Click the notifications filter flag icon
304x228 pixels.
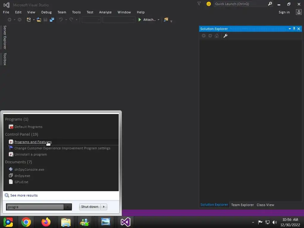[199, 4]
